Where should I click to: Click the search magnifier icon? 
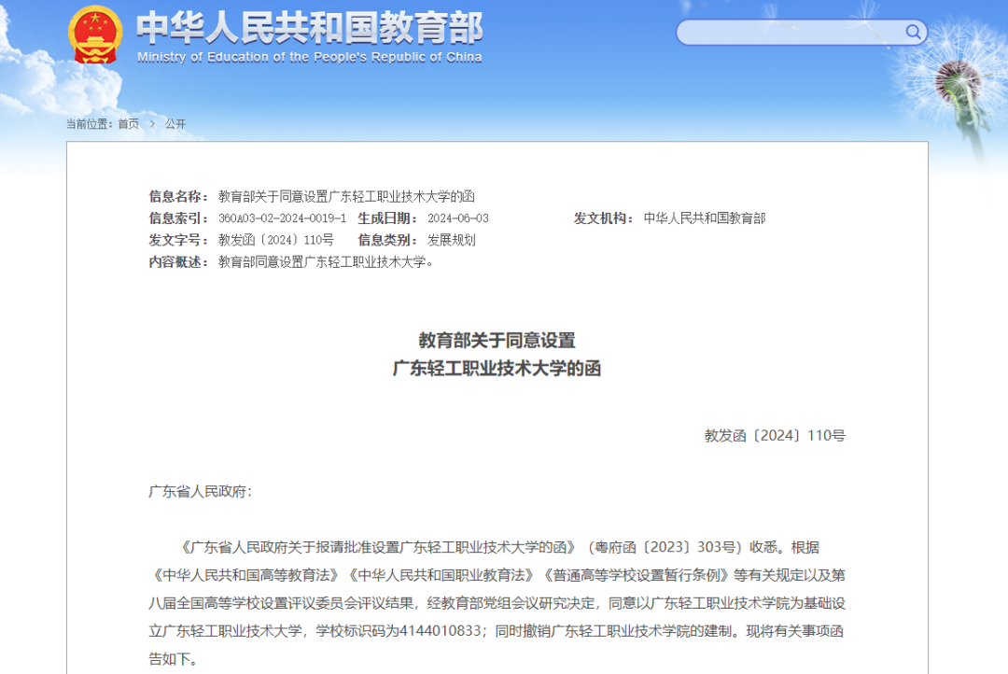pyautogui.click(x=913, y=32)
